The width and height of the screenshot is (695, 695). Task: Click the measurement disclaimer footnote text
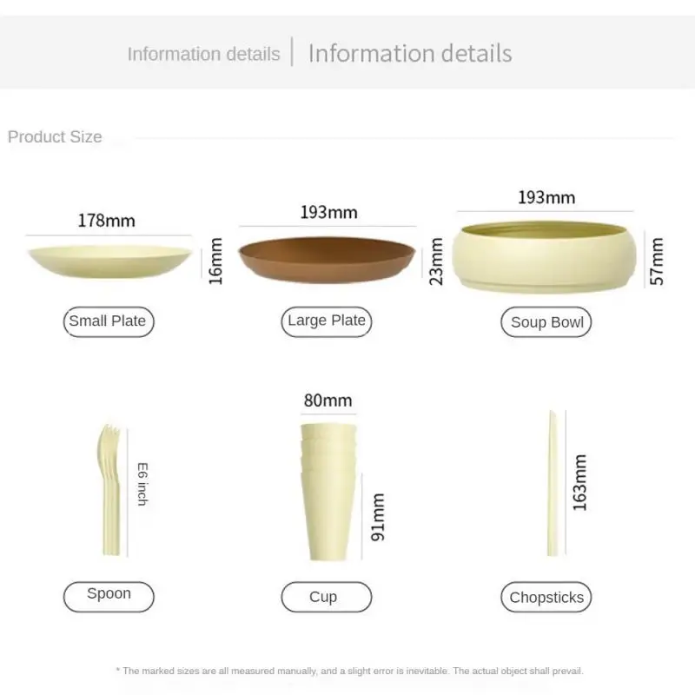coord(349,671)
